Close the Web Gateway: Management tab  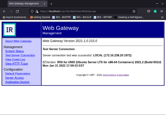pos(45,4)
